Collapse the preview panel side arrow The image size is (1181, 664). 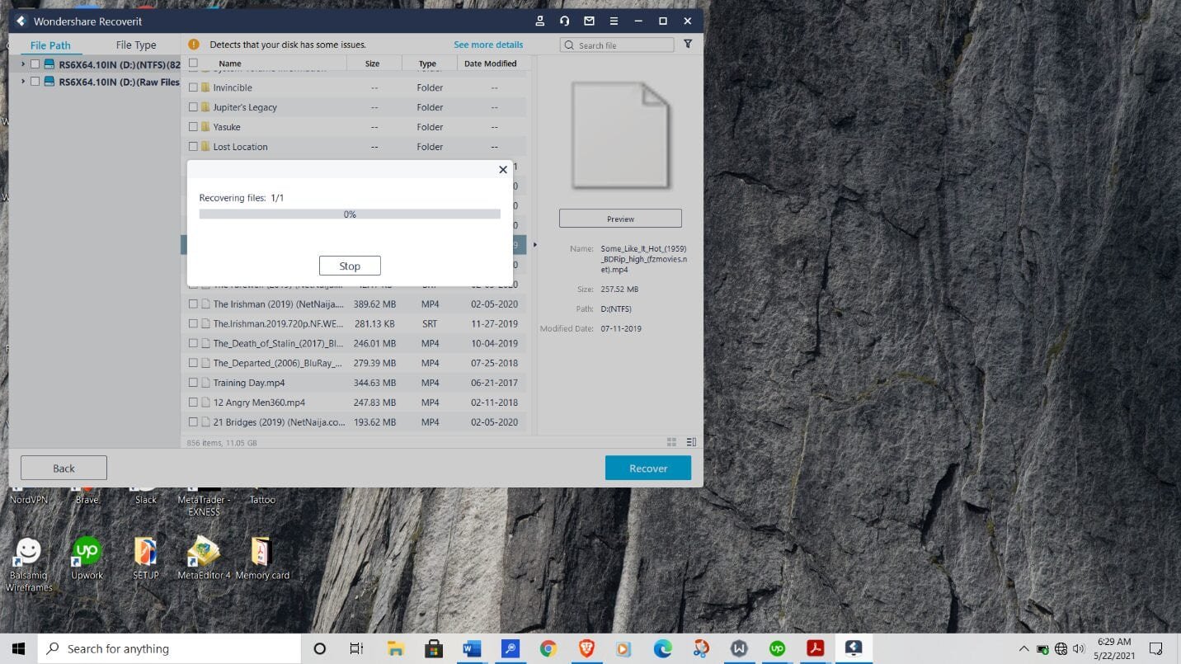click(x=534, y=245)
